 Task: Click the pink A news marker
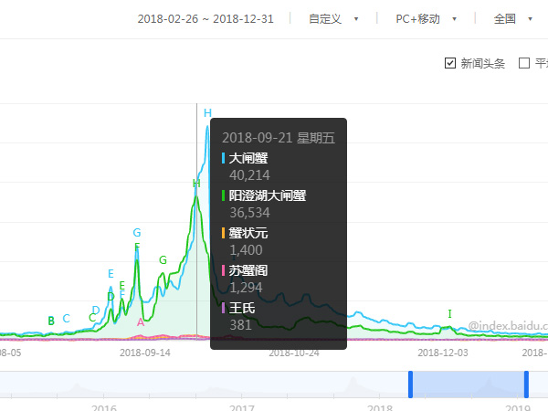point(141,322)
